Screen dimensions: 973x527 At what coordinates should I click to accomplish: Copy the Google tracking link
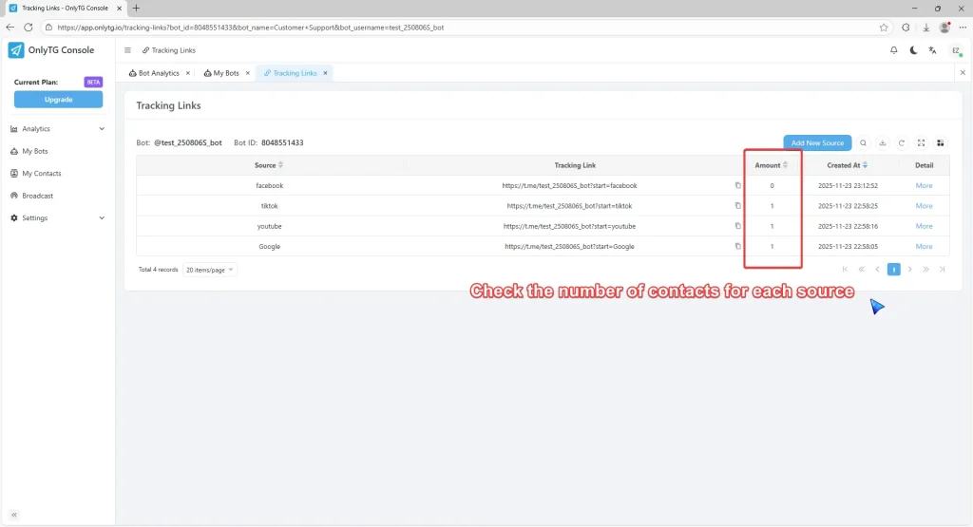(737, 246)
